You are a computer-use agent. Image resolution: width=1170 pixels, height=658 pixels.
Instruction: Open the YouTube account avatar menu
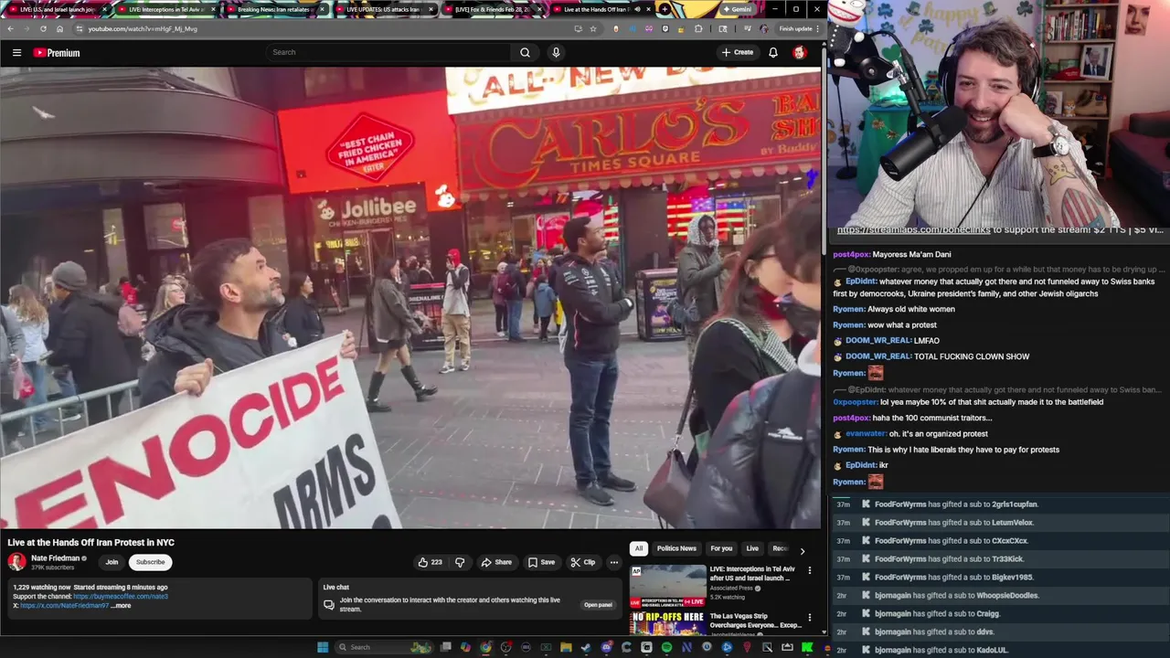[x=800, y=52]
